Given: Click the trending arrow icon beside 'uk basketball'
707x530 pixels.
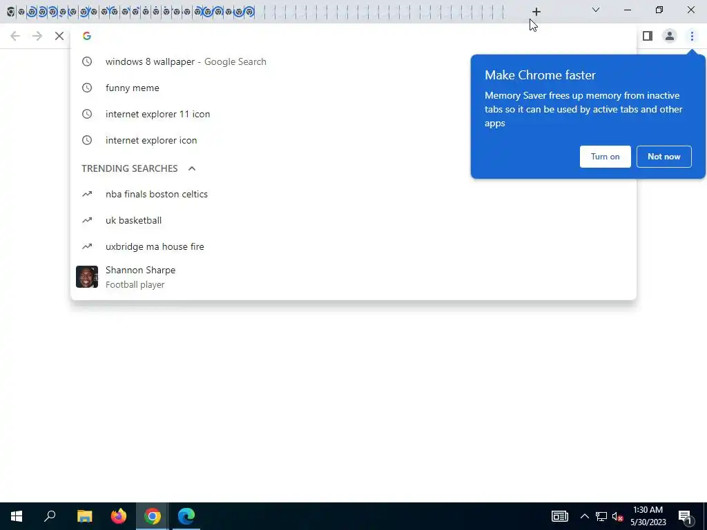Looking at the screenshot, I should (87, 220).
